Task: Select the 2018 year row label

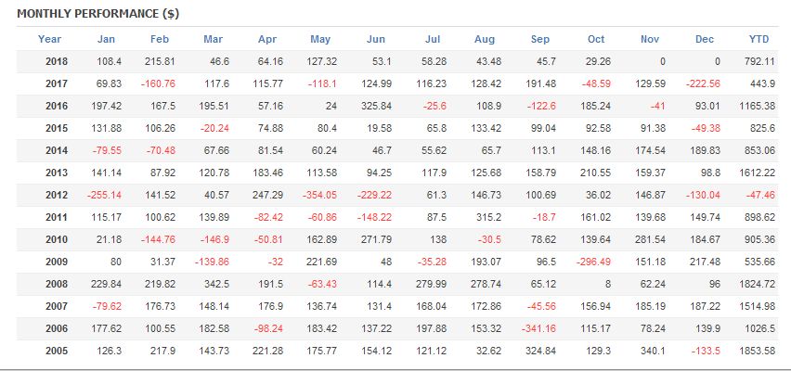Action: click(57, 61)
